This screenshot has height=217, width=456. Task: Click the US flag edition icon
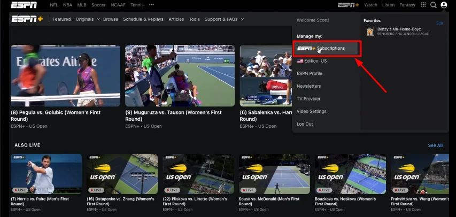click(x=300, y=61)
